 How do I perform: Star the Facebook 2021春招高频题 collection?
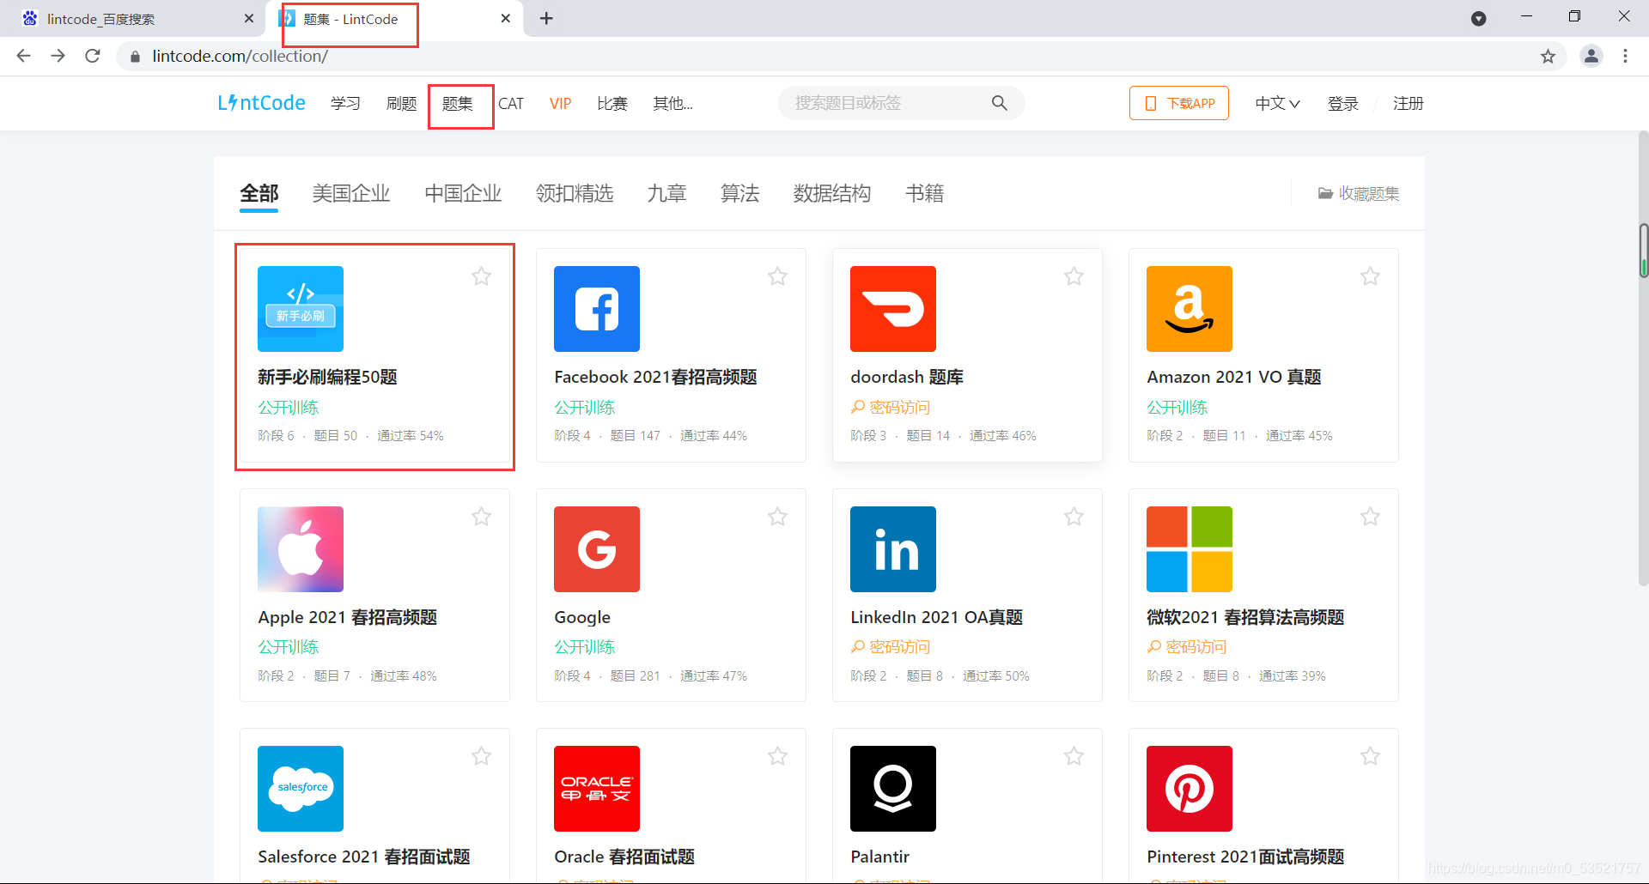[x=777, y=276]
